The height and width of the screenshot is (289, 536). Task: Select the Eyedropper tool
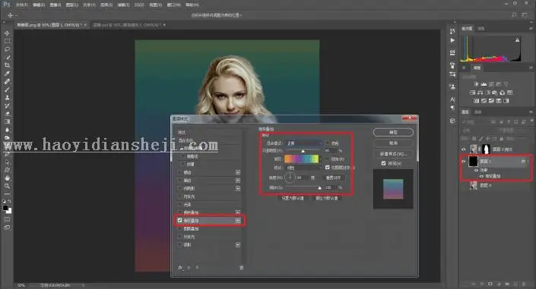tap(7, 74)
